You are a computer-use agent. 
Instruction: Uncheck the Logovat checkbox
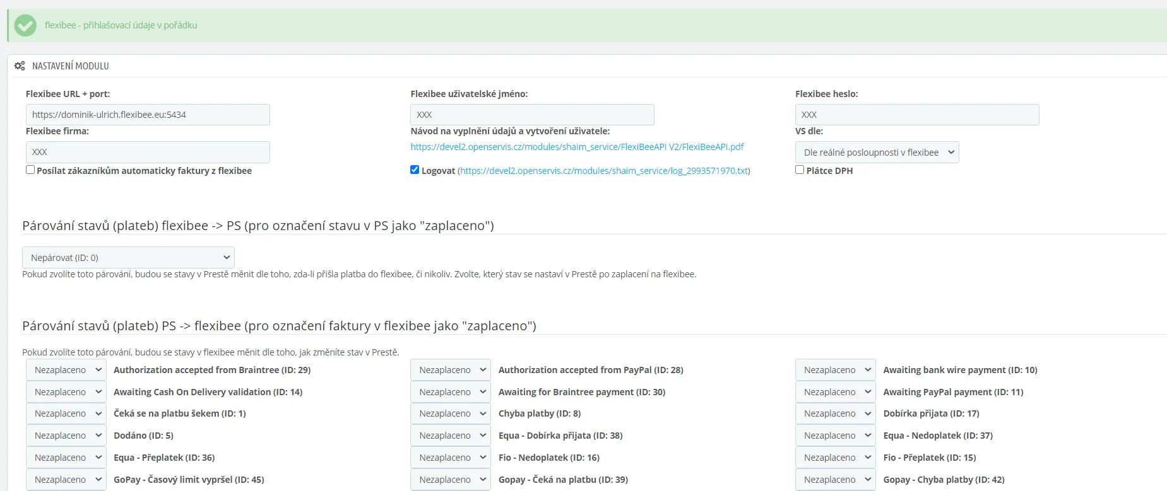pyautogui.click(x=415, y=170)
